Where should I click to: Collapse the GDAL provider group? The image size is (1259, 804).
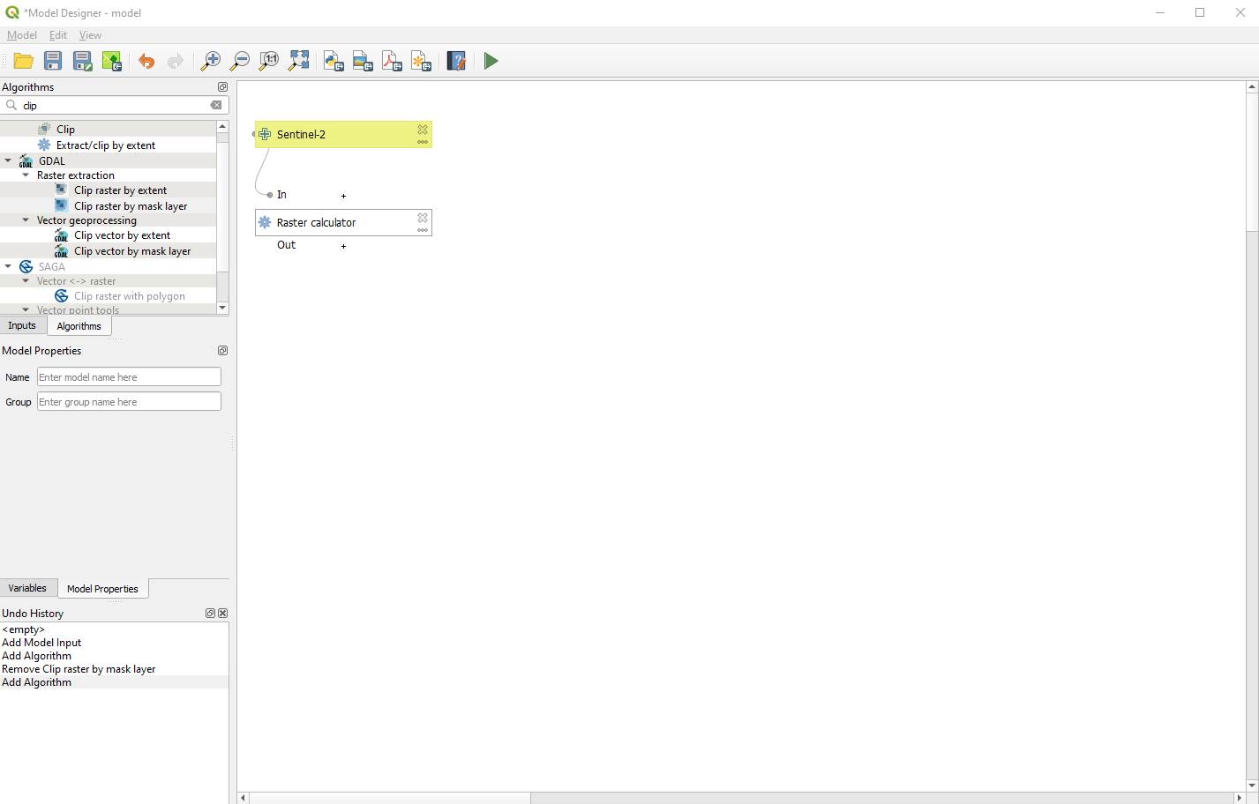8,160
